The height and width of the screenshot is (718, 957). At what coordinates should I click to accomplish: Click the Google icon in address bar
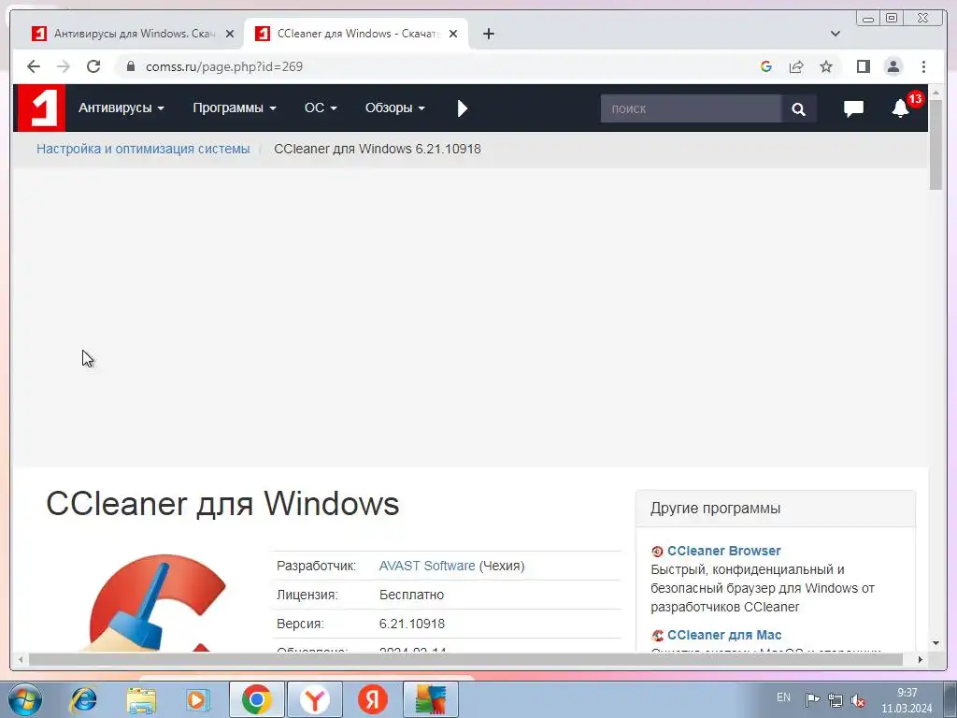pos(766,66)
